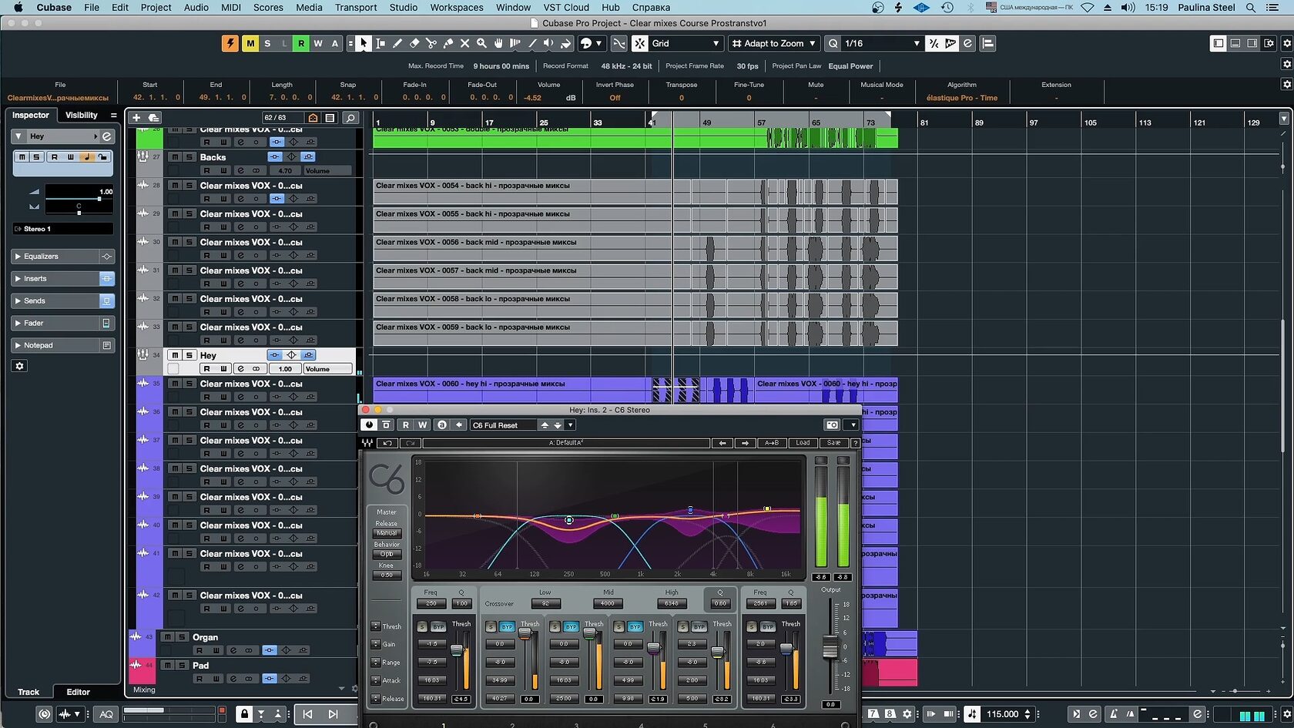This screenshot has height=728, width=1294.
Task: Click Save button in C6 plugin
Action: [x=833, y=443]
